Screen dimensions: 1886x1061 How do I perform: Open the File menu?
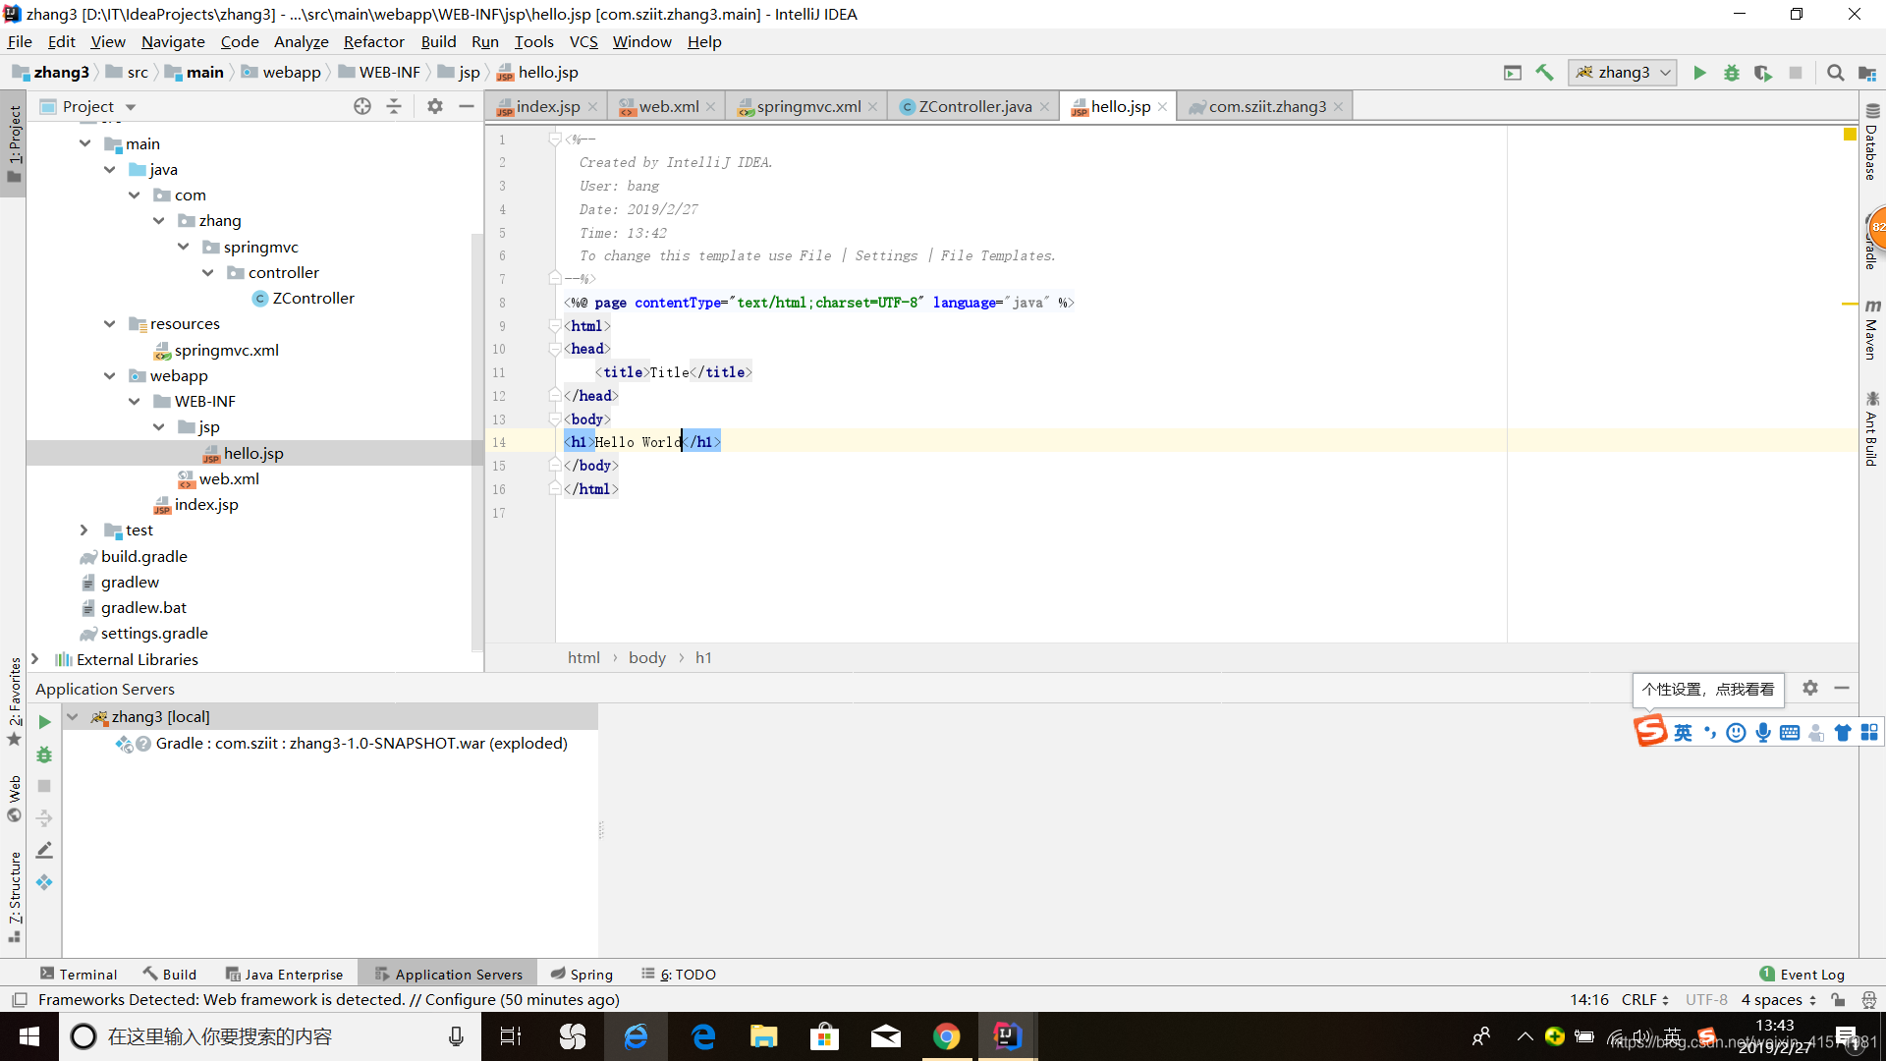(x=20, y=41)
